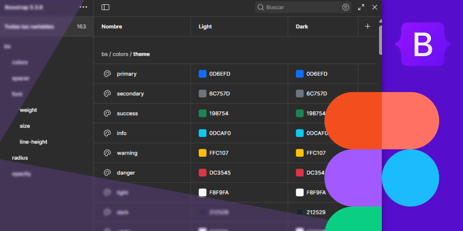Expand the variables window to fullscreen
Image resolution: width=463 pixels, height=231 pixels.
361,7
